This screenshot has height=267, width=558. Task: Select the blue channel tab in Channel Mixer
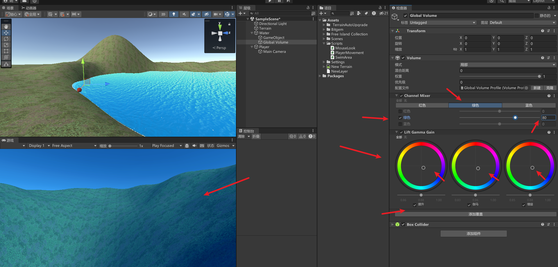pos(529,105)
